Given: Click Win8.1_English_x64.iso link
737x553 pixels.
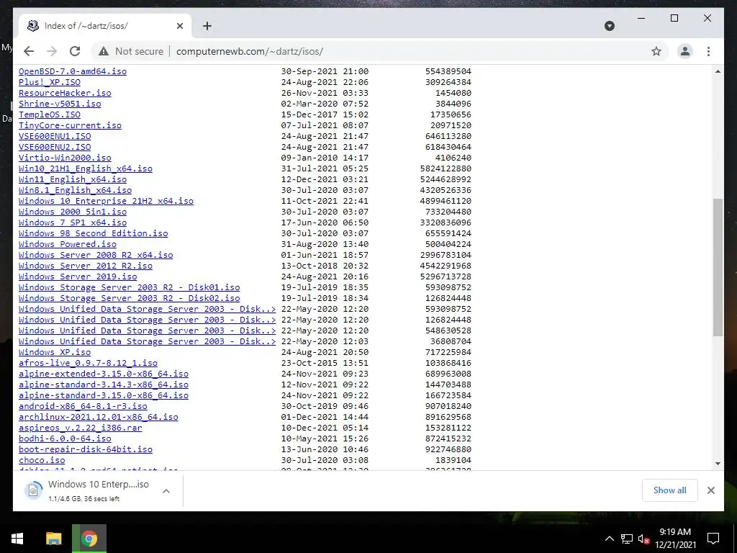Looking at the screenshot, I should [x=75, y=190].
